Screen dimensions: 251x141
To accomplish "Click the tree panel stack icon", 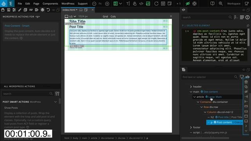I will [x=184, y=70].
